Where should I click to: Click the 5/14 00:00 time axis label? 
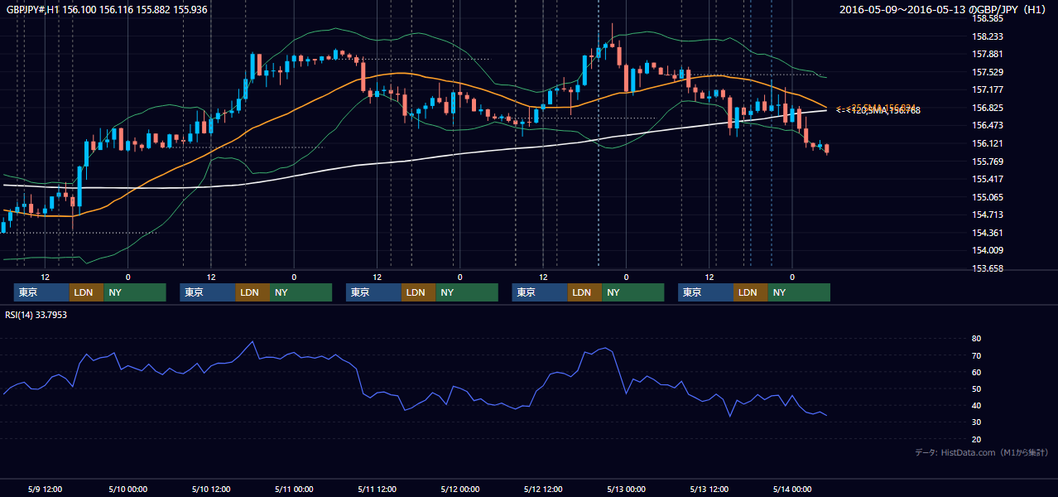pos(791,489)
